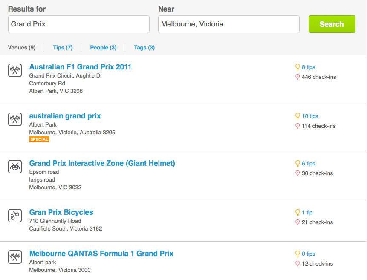Click the lightbulb icon next to 6 tips
This screenshot has height=280, width=367.
[298, 163]
